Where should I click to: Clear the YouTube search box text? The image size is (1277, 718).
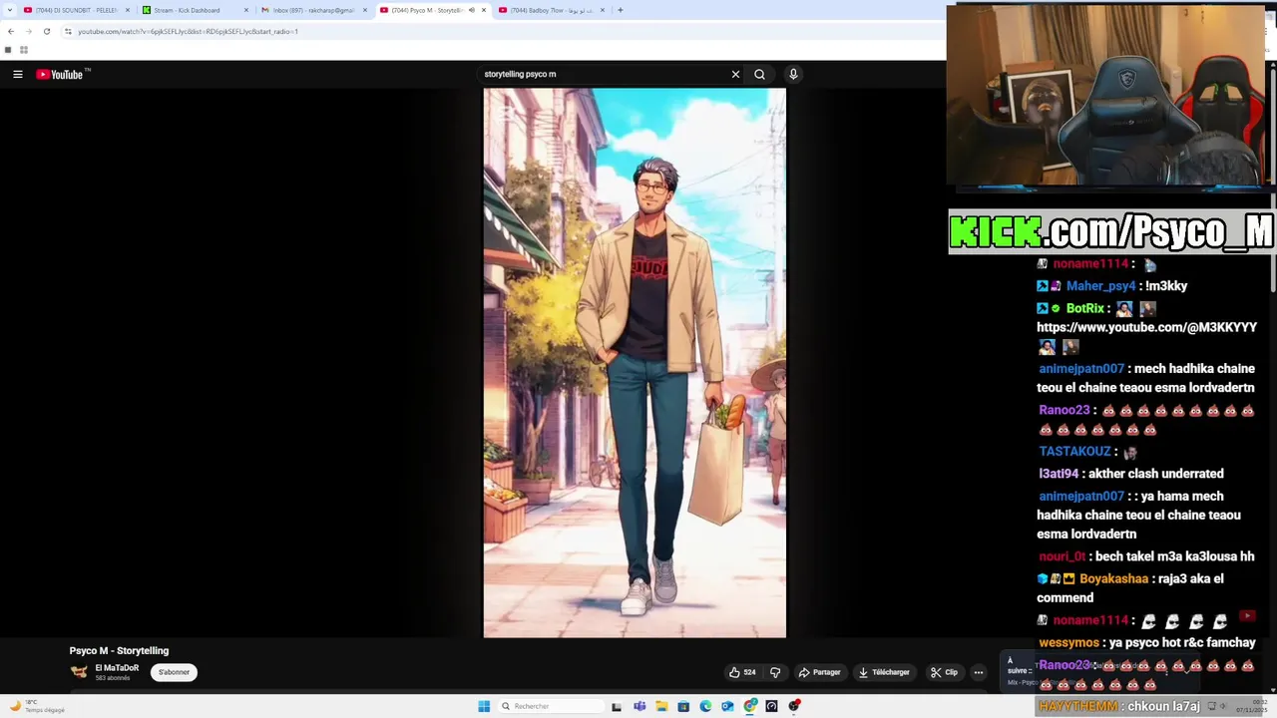point(735,74)
